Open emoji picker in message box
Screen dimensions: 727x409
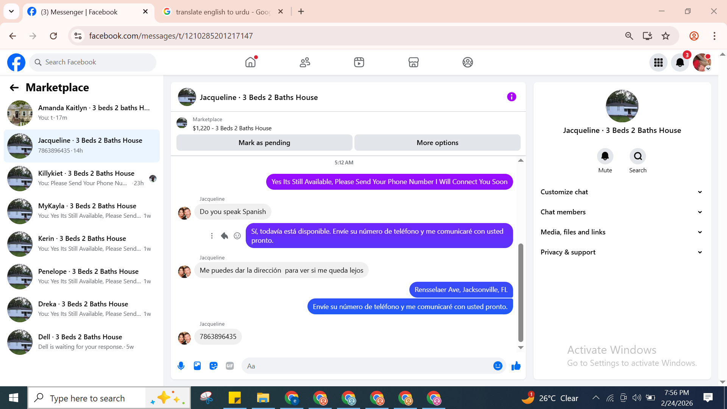(498, 366)
